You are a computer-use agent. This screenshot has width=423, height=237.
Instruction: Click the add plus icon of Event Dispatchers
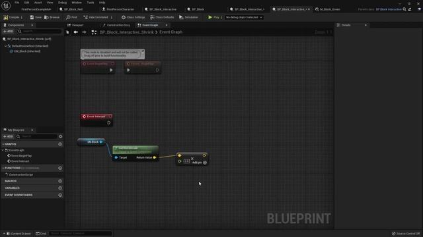pos(60,195)
